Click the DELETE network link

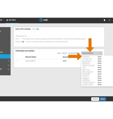[65, 53]
